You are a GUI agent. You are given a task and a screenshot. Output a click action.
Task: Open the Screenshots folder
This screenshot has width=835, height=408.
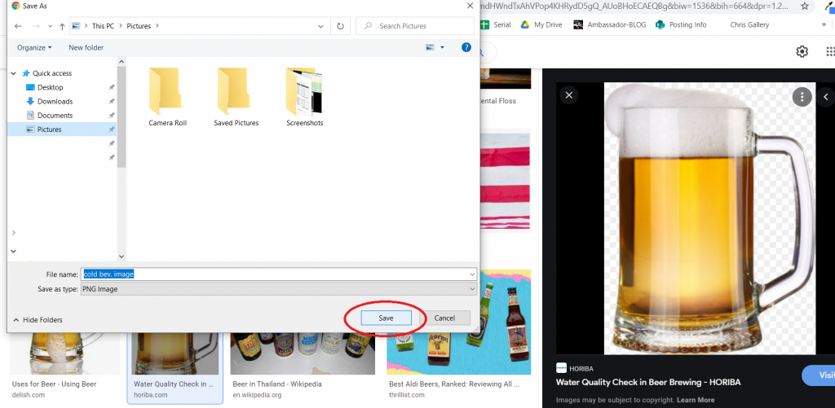click(305, 97)
